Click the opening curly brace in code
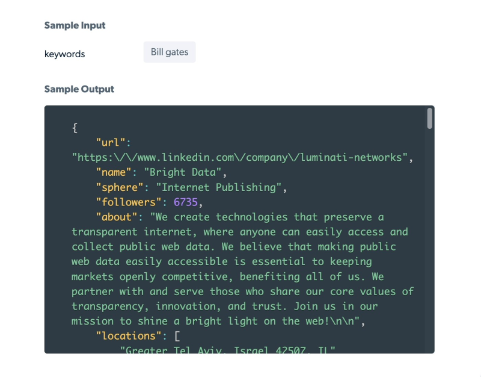Image resolution: width=481 pixels, height=377 pixels. coord(75,128)
